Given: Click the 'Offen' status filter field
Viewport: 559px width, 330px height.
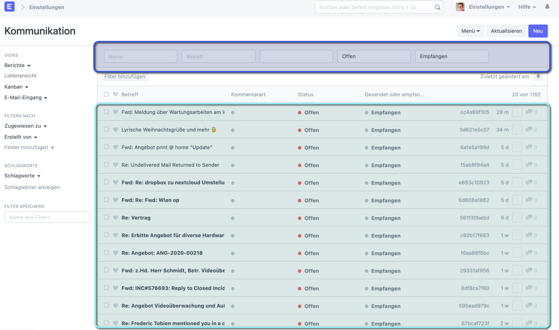Looking at the screenshot, I should [374, 56].
